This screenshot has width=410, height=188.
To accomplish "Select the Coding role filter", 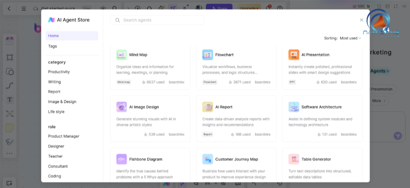I will [55, 176].
